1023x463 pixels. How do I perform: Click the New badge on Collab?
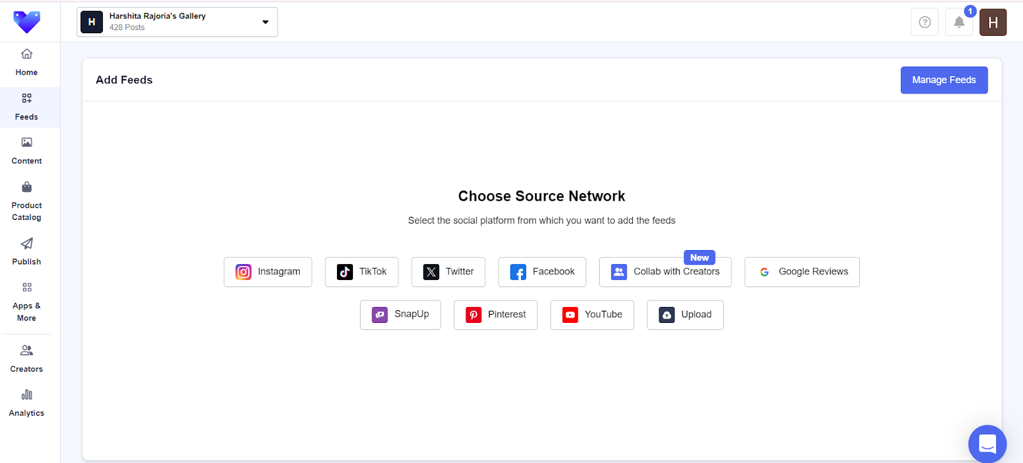(x=699, y=258)
